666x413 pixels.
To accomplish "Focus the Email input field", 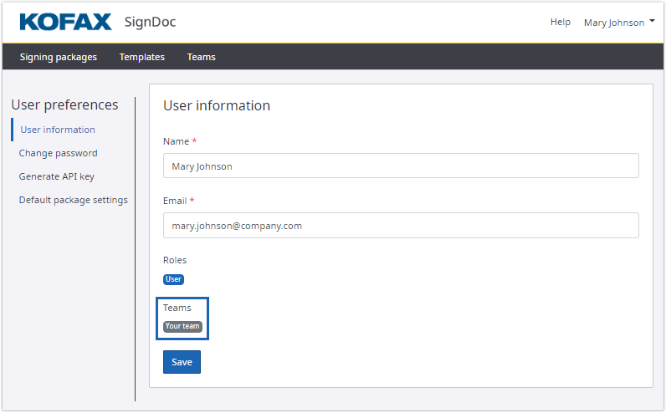I will click(x=401, y=225).
